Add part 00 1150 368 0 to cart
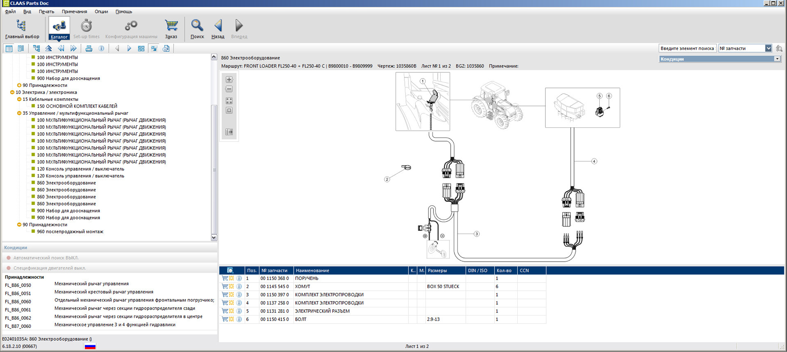This screenshot has height=352, width=787. (x=225, y=279)
